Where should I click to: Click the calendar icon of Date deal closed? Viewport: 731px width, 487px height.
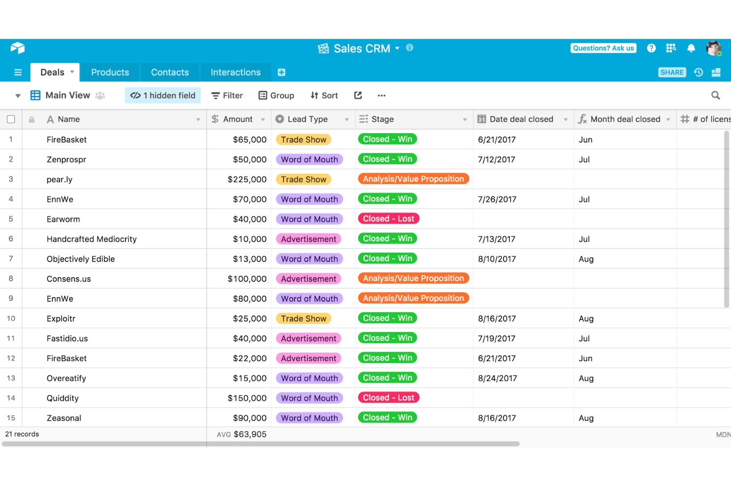[x=482, y=119]
